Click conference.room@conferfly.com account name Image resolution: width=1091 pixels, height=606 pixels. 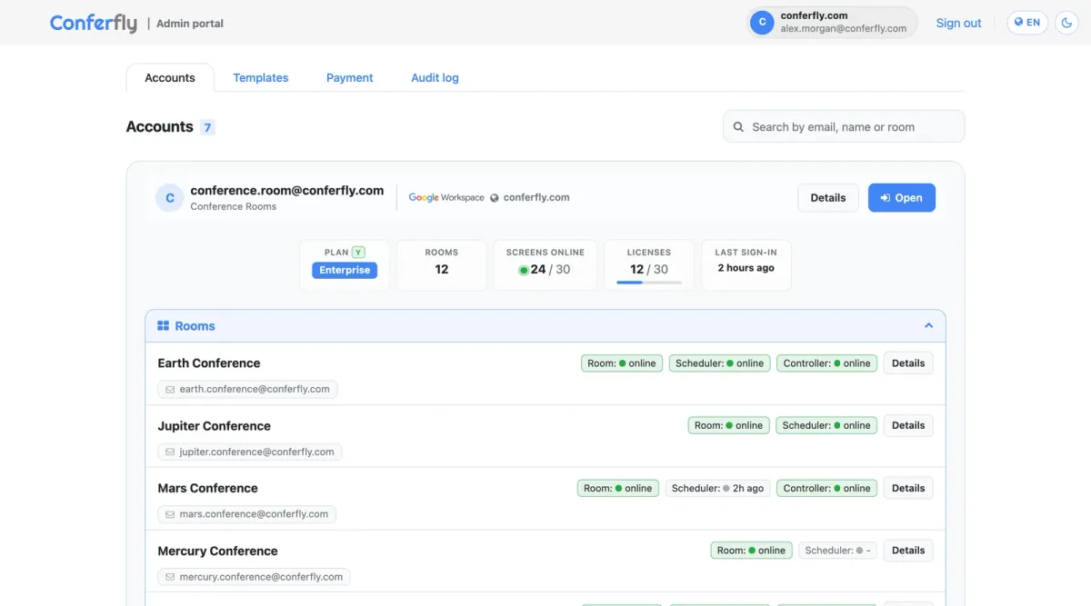[x=287, y=191]
